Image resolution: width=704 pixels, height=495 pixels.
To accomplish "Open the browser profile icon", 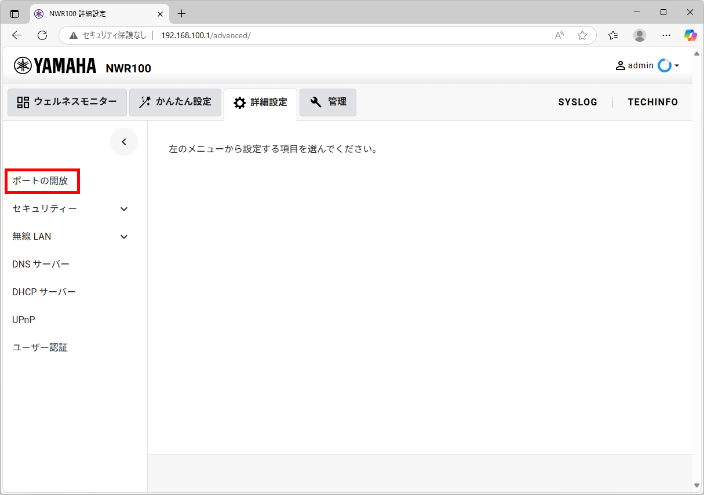I will [640, 35].
